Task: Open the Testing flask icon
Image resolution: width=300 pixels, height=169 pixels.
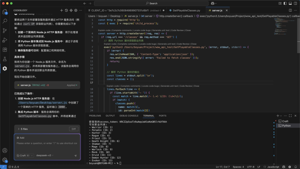Action: (x=5, y=59)
